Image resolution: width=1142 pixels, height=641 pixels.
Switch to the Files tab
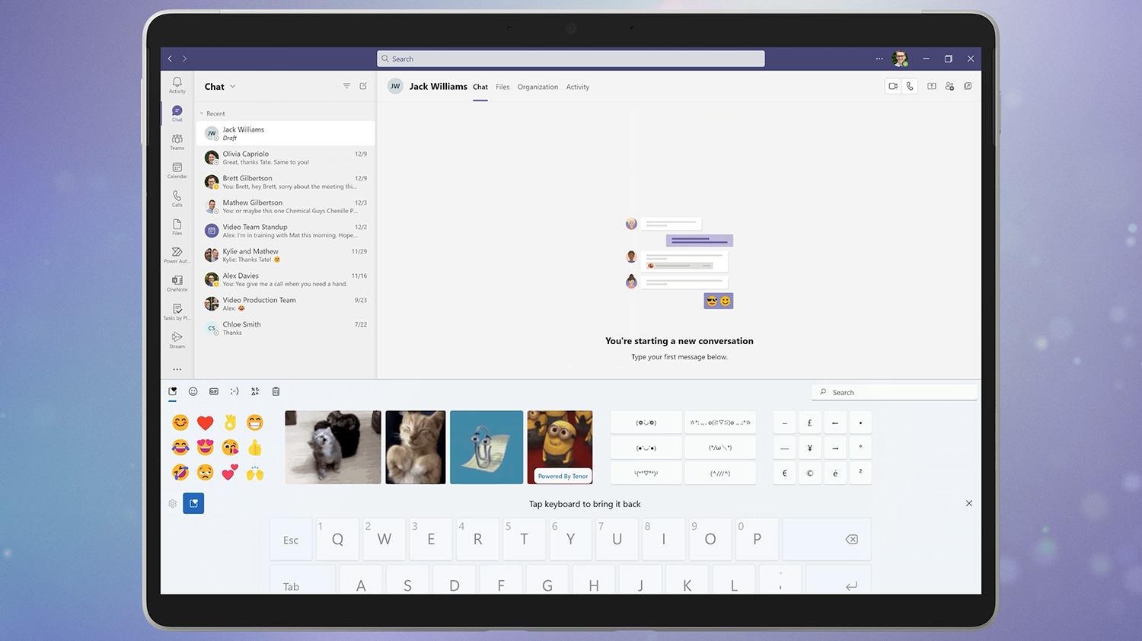coord(502,88)
